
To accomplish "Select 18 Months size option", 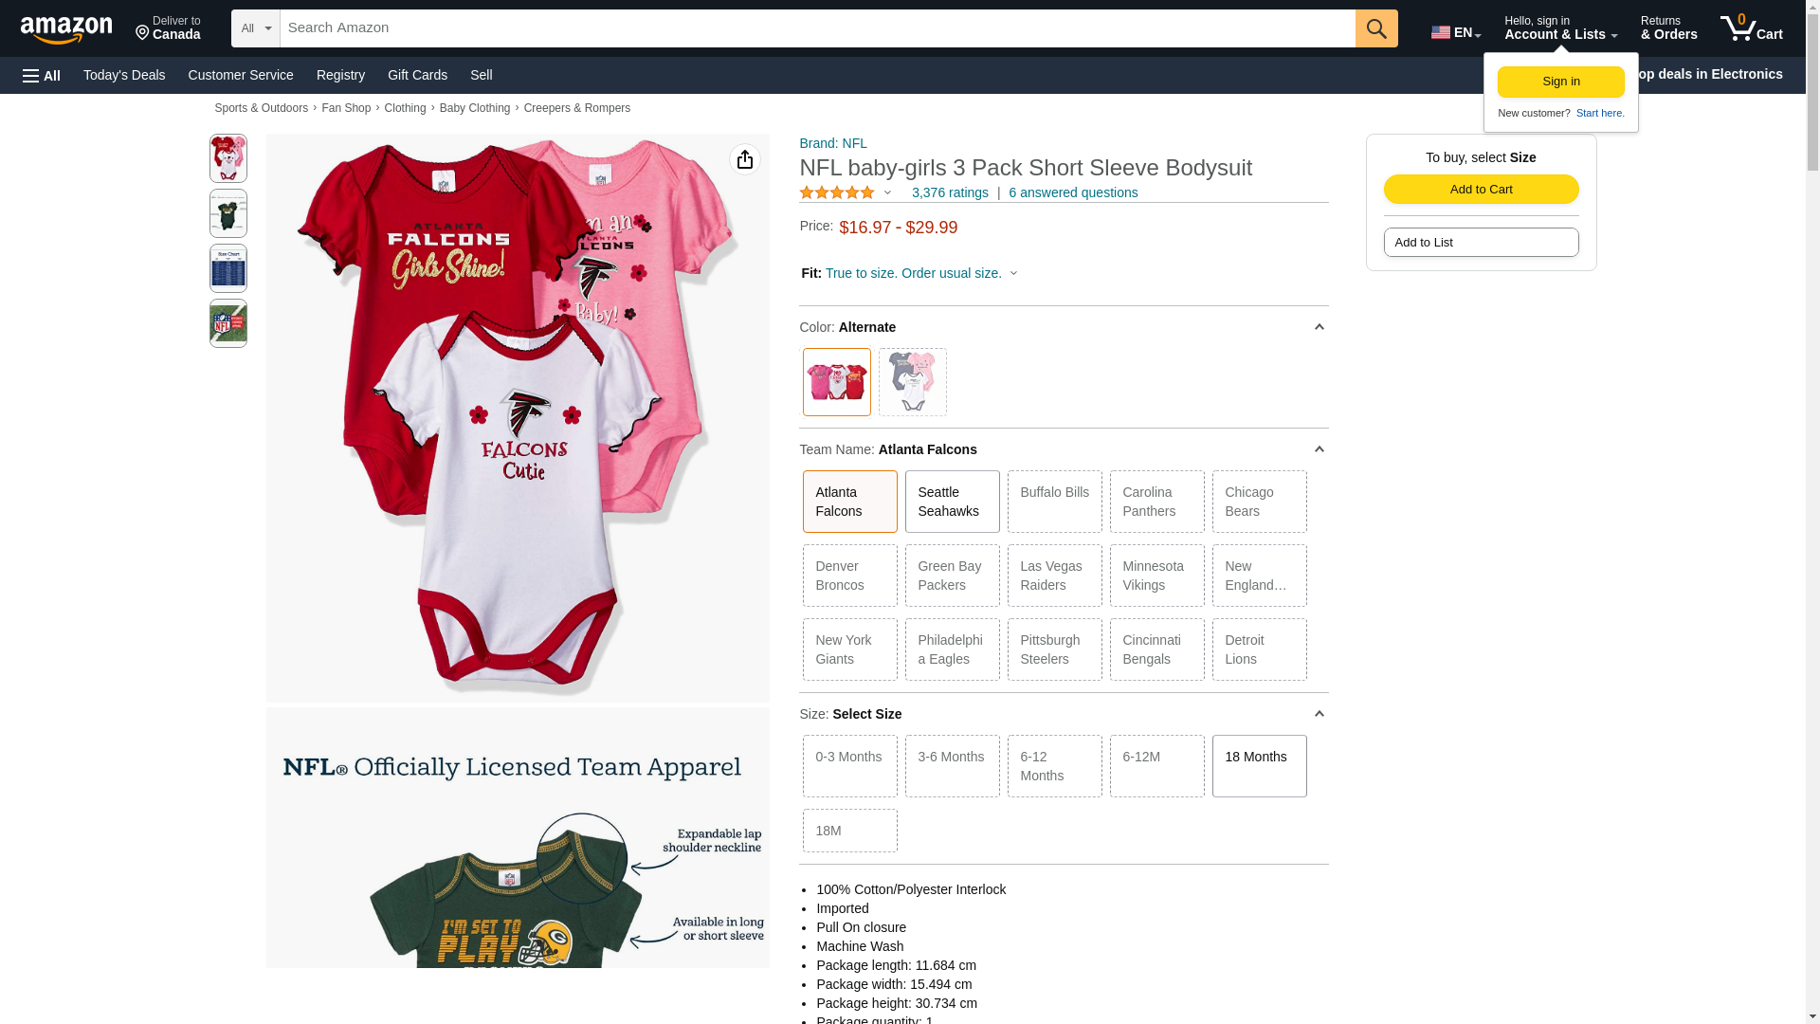I will click(1259, 766).
